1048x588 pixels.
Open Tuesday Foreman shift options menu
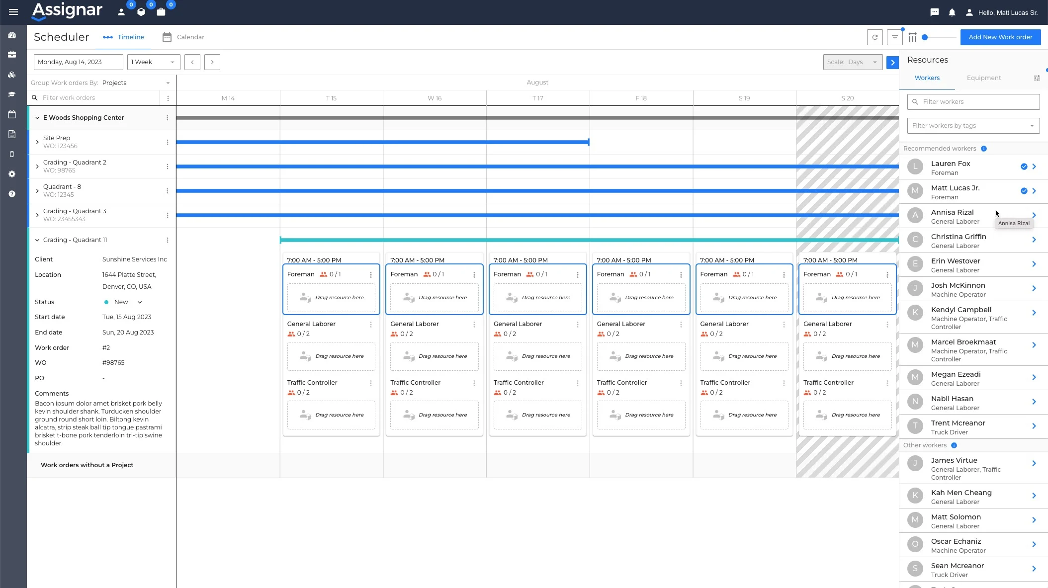371,275
